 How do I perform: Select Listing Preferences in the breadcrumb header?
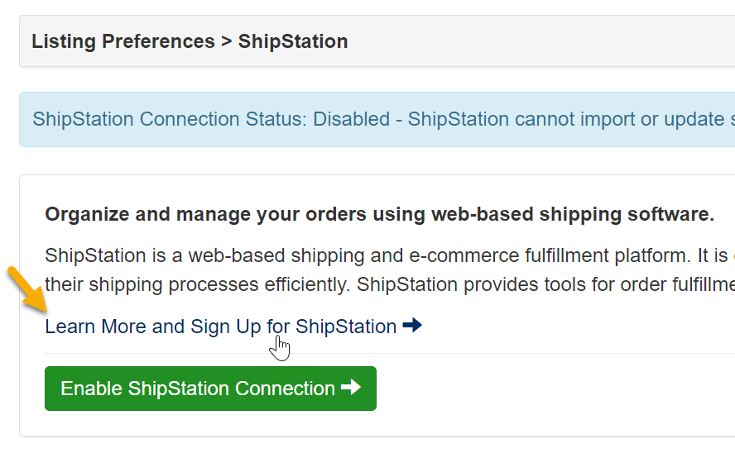click(122, 41)
